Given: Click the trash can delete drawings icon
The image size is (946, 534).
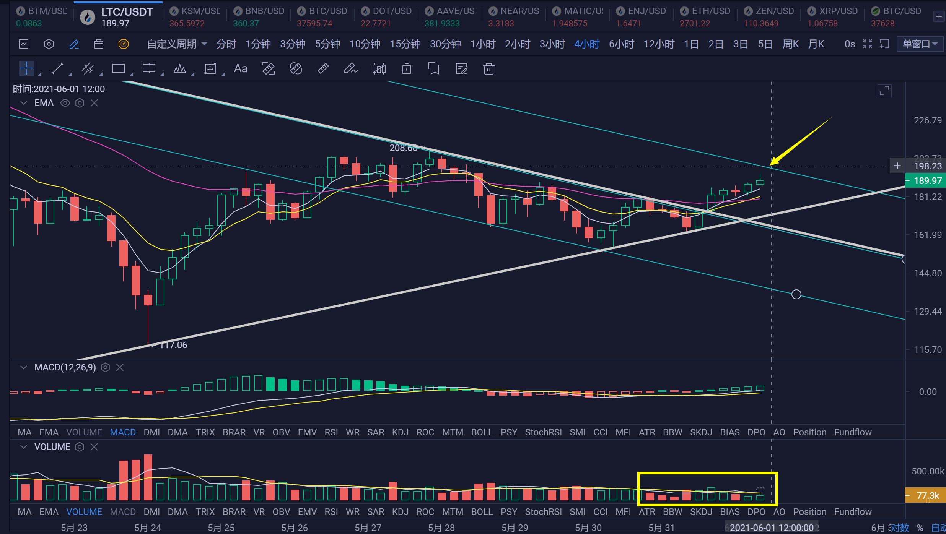Looking at the screenshot, I should pyautogui.click(x=488, y=69).
